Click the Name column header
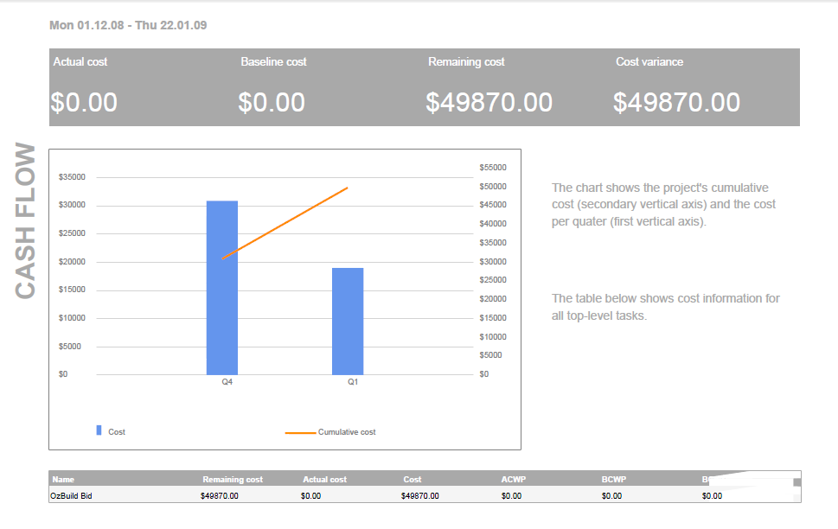The image size is (838, 529). [63, 479]
